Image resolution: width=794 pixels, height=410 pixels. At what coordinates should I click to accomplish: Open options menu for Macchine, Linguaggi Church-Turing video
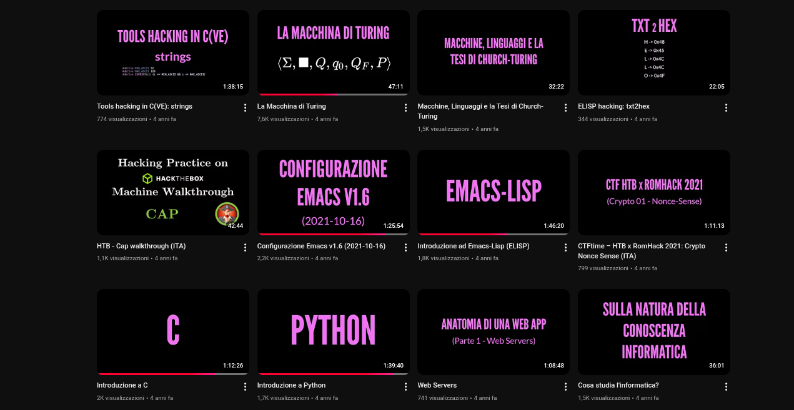tap(565, 108)
